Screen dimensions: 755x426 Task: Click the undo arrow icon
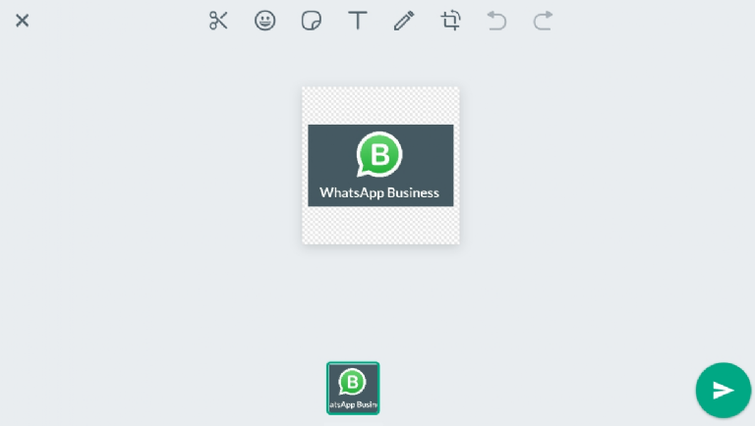tap(496, 21)
